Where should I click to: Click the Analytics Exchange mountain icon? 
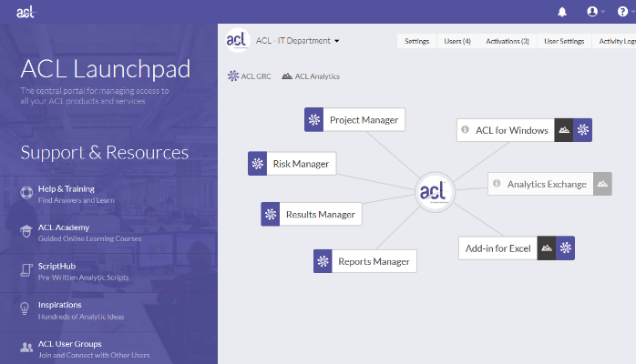pyautogui.click(x=602, y=184)
